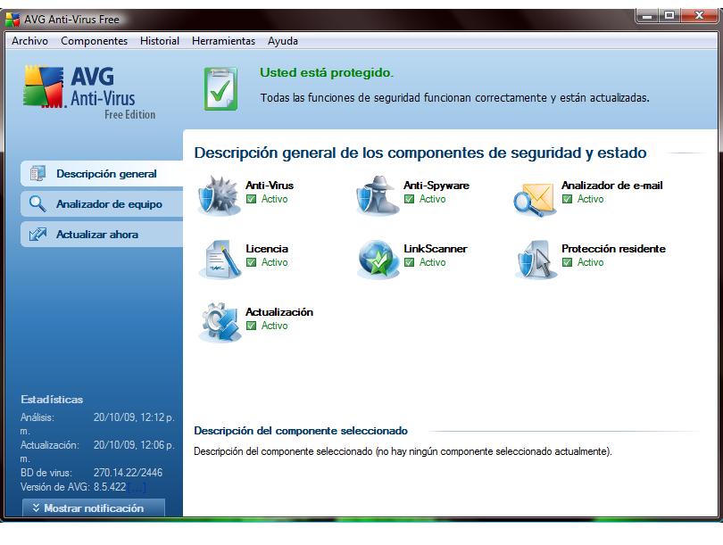Open the Componentes menu
The image size is (723, 545).
pos(94,40)
